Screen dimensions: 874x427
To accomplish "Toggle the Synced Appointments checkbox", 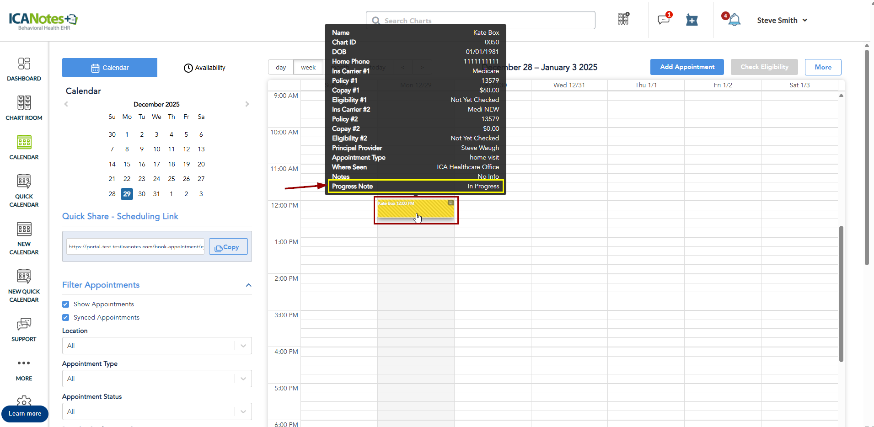I will [66, 317].
